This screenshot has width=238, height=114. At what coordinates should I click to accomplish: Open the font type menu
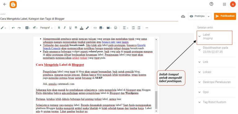pyautogui.click(x=28, y=28)
